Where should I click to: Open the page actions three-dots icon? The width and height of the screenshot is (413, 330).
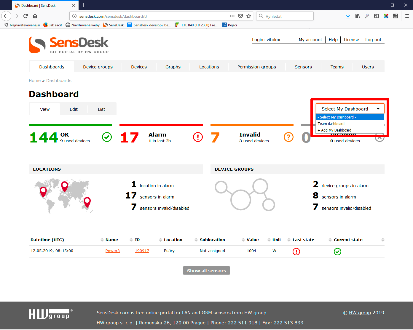(232, 16)
